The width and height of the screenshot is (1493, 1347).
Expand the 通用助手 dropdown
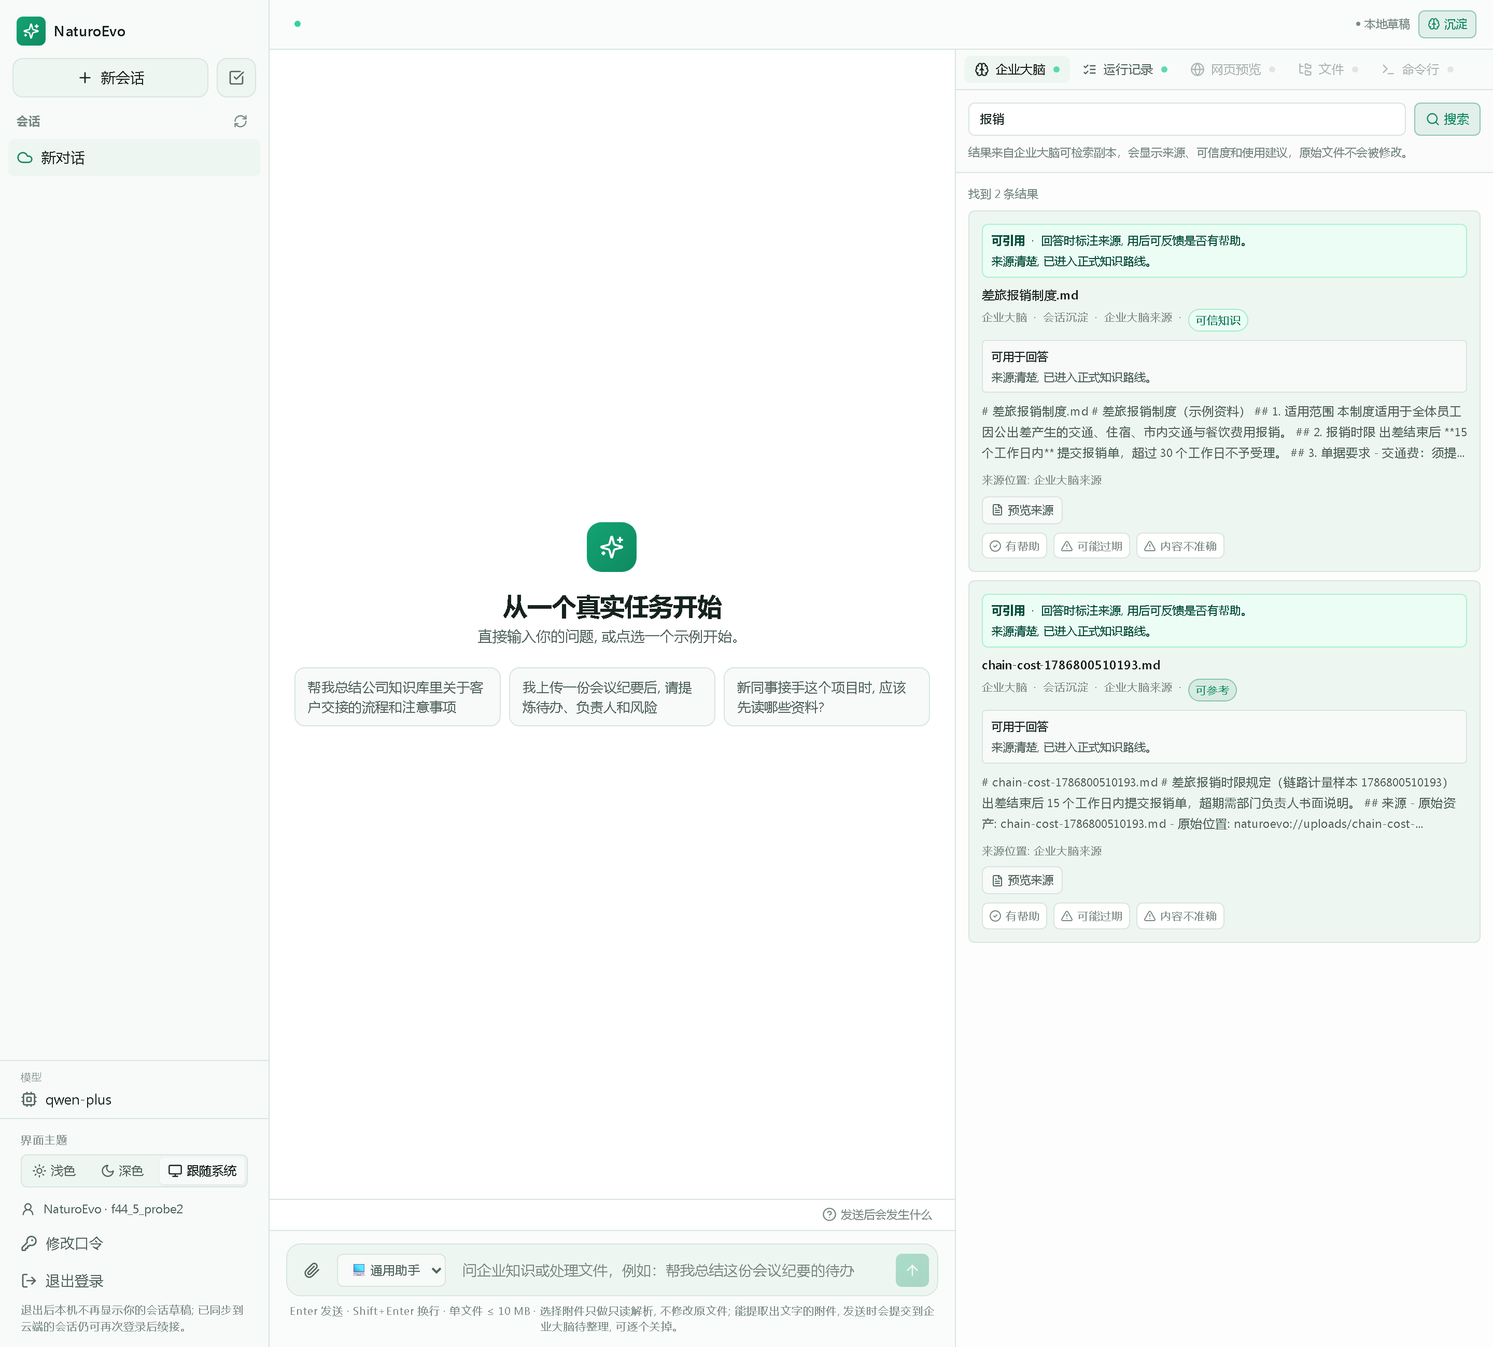coord(391,1270)
